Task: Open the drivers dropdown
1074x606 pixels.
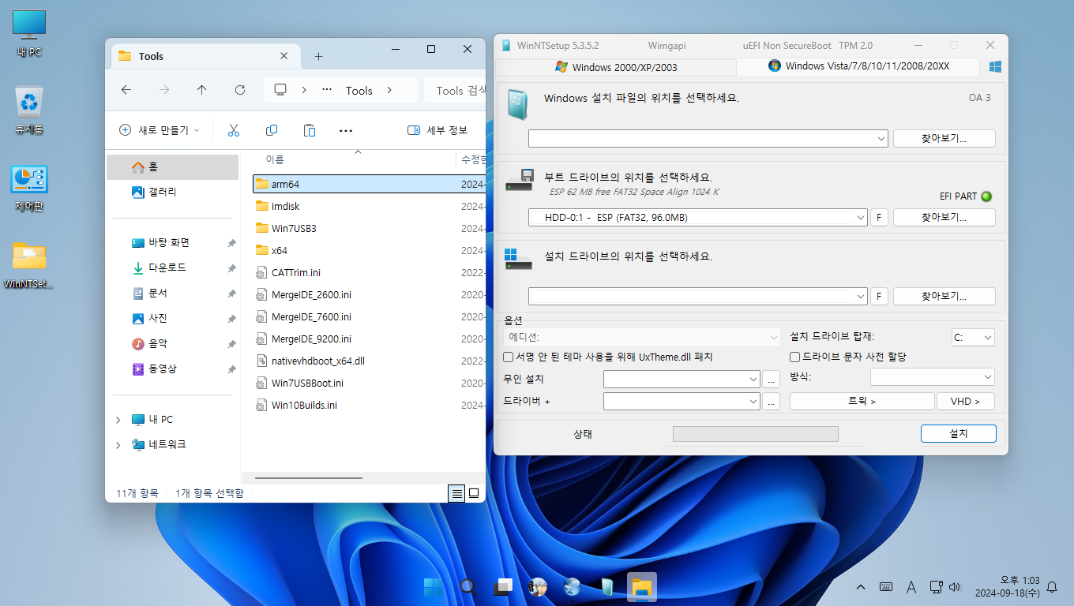Action: point(682,401)
